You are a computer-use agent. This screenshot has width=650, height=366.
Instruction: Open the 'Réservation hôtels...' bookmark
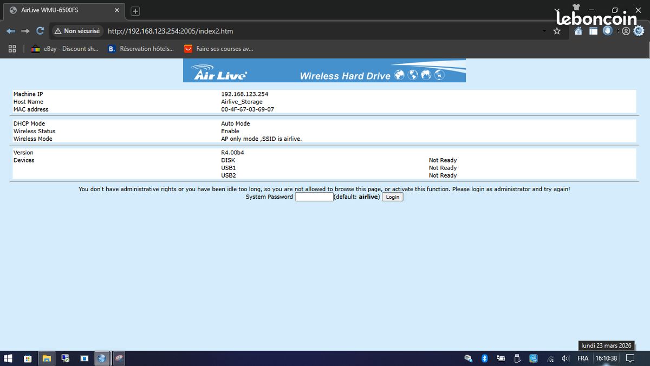pos(141,49)
